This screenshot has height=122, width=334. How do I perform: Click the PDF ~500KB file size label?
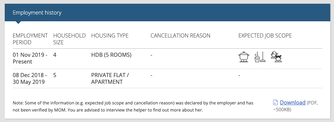(295, 106)
